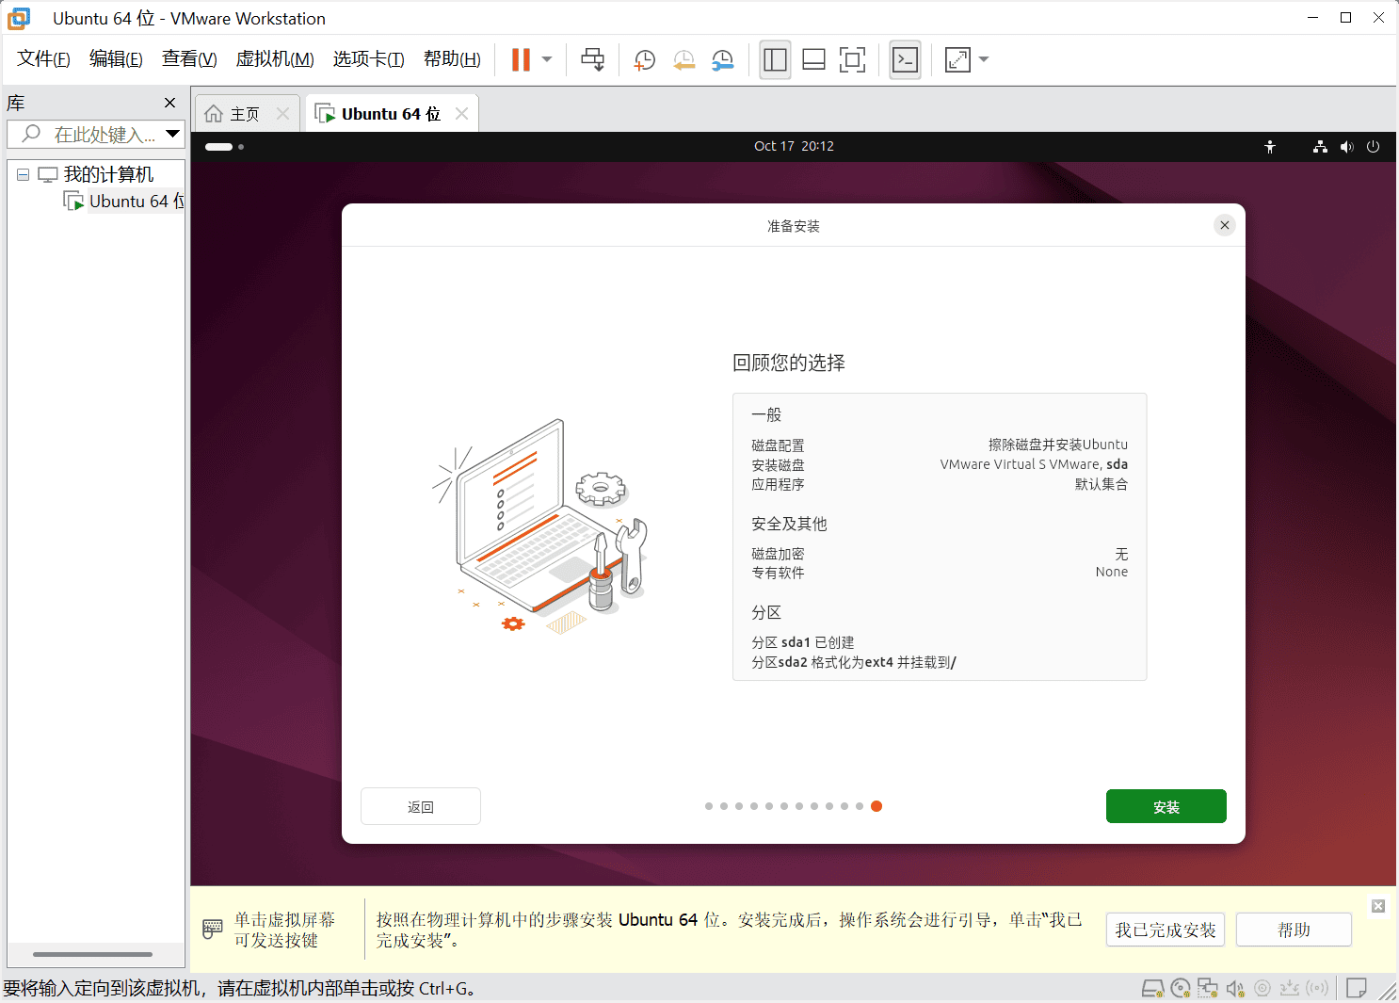The width and height of the screenshot is (1399, 1003).
Task: Close the 库 library panel
Action: pos(169,103)
